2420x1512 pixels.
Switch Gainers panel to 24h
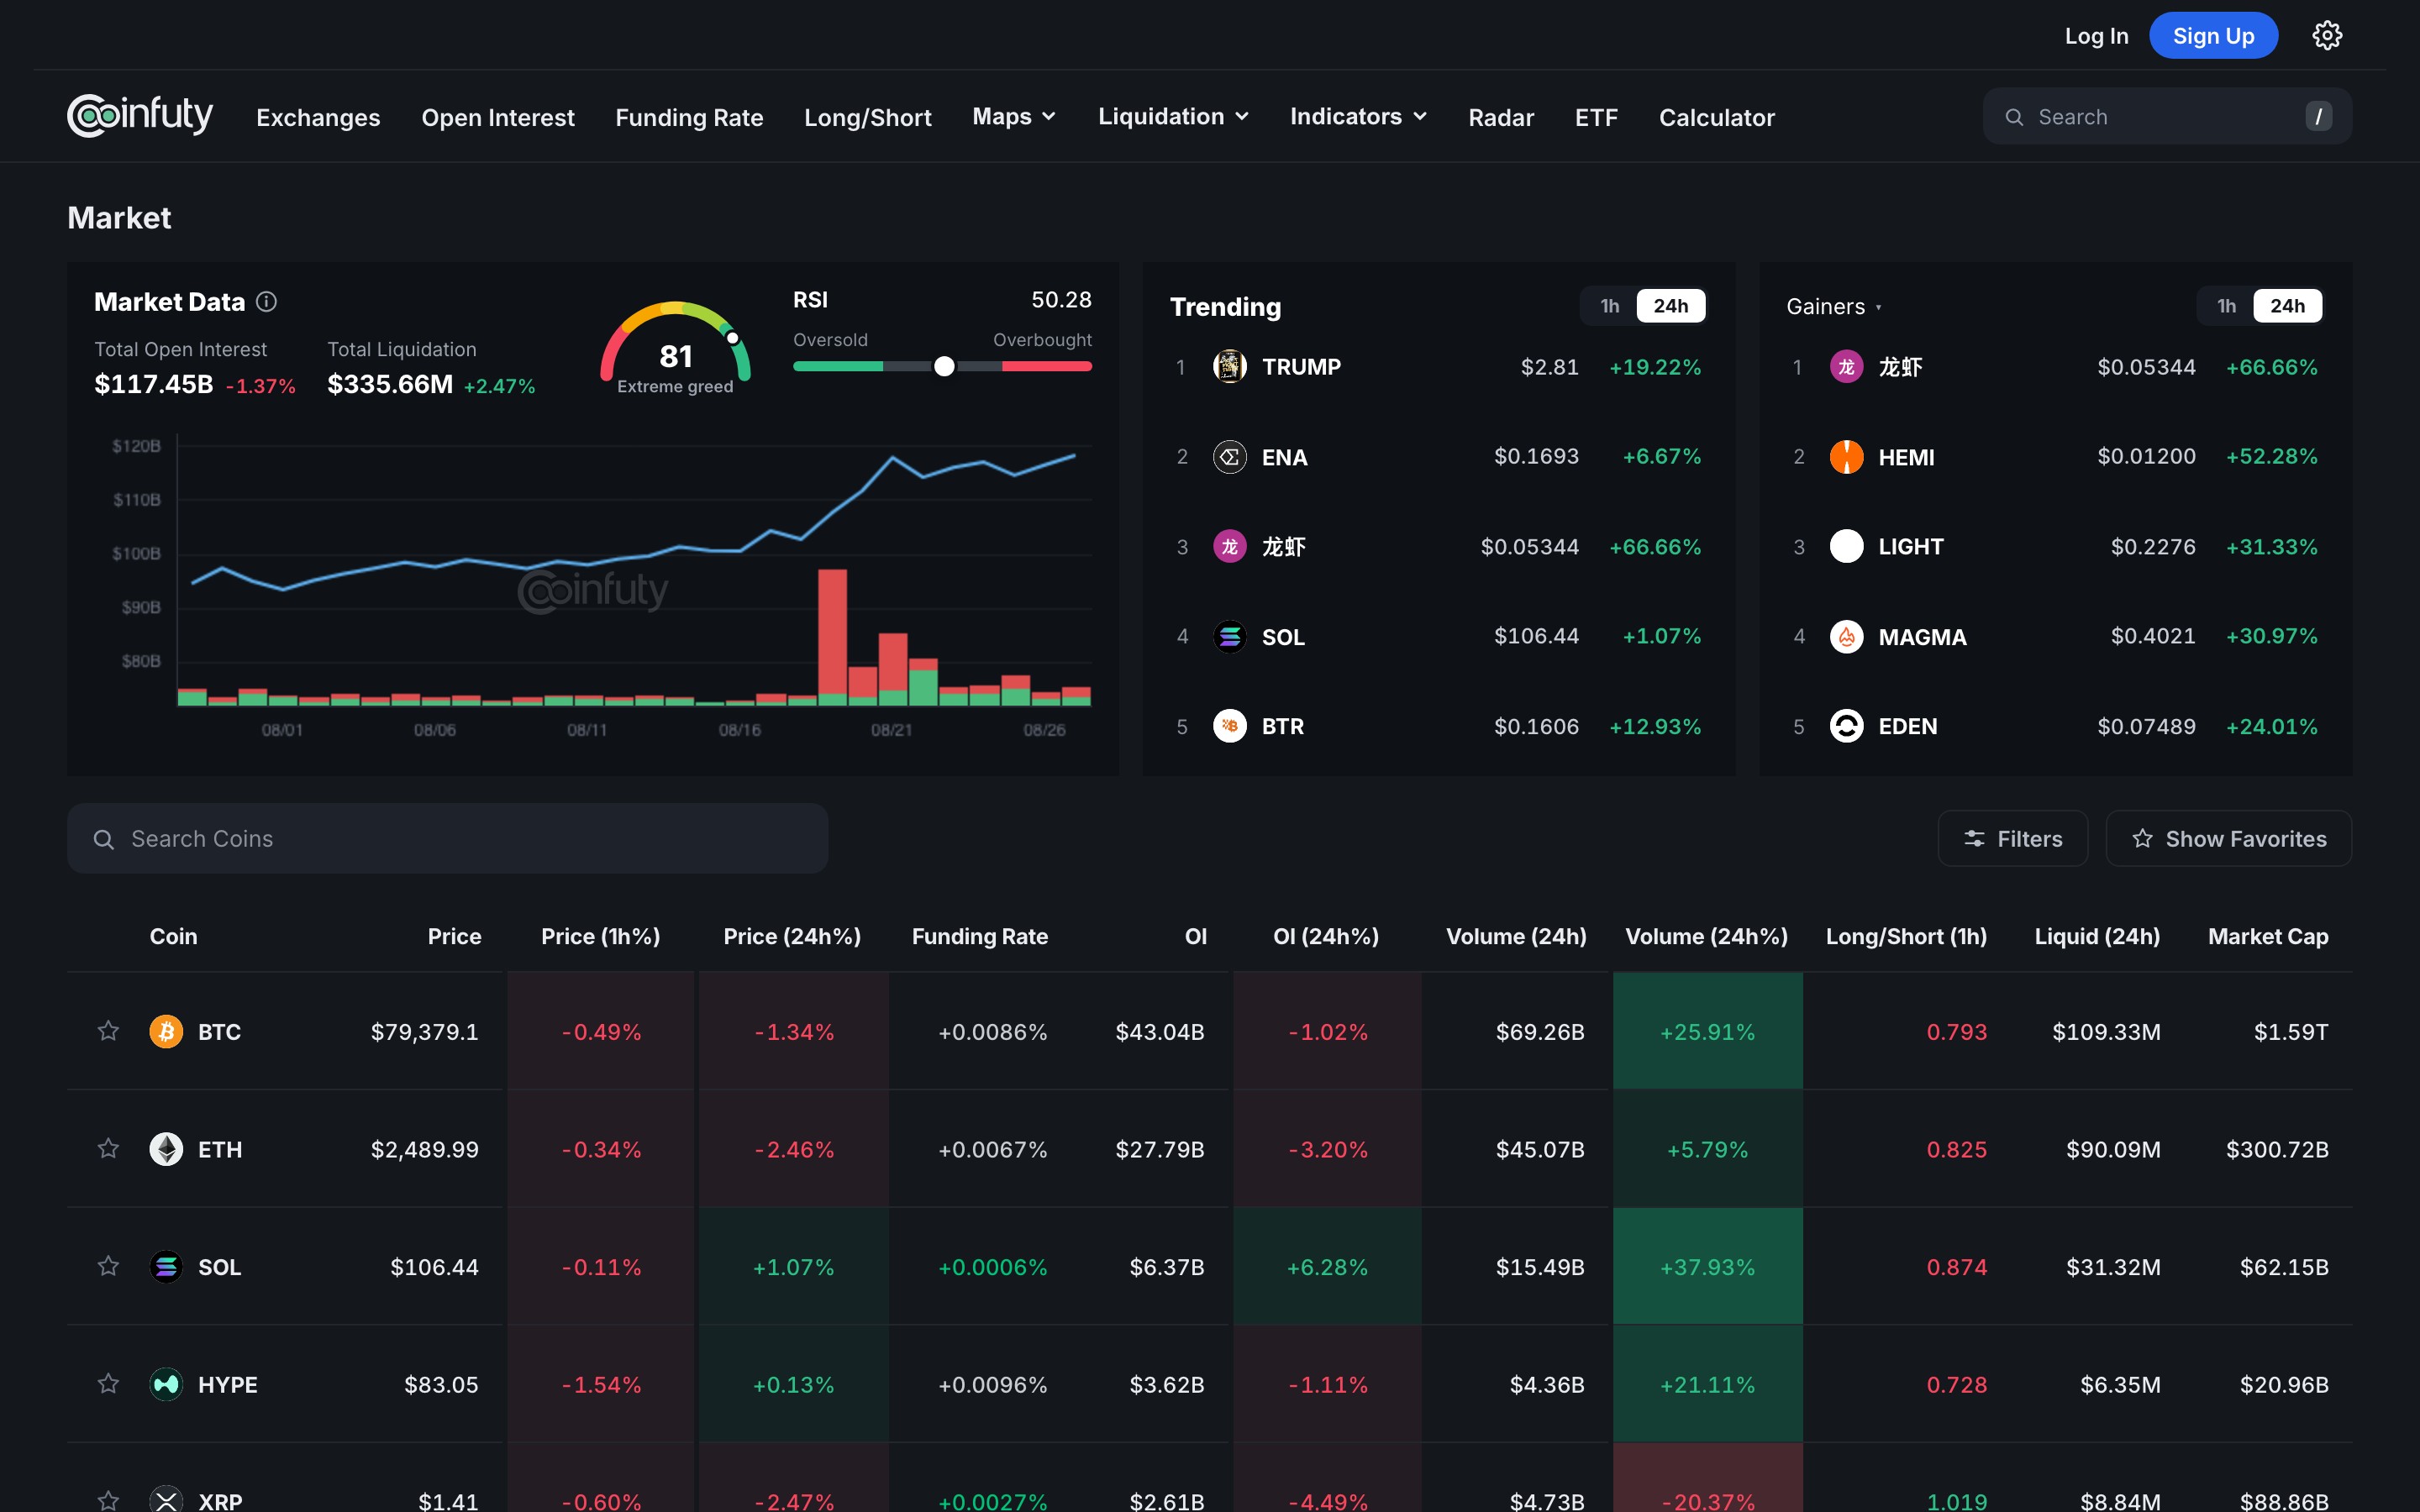point(2288,306)
